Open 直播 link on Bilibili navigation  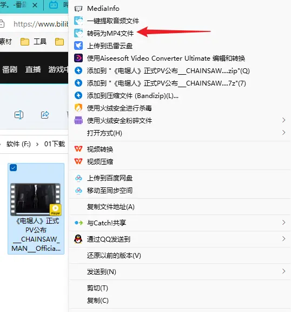click(x=33, y=69)
